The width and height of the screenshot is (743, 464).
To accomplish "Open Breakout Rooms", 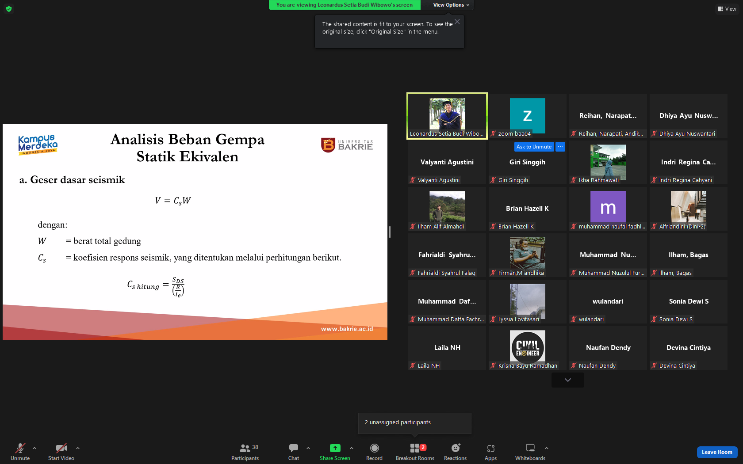I will [415, 452].
